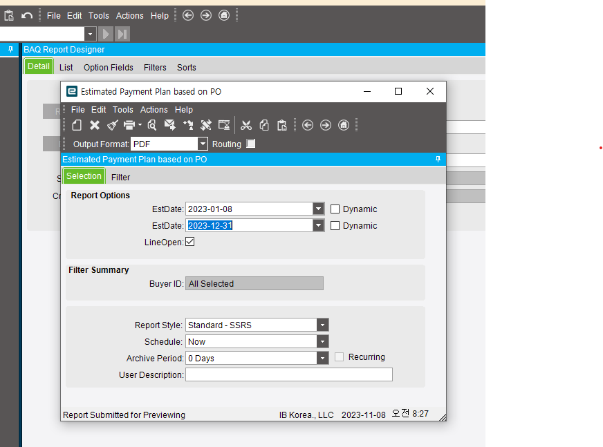The height and width of the screenshot is (447, 603).
Task: Click the envelope send-by-email icon
Action: [x=169, y=125]
